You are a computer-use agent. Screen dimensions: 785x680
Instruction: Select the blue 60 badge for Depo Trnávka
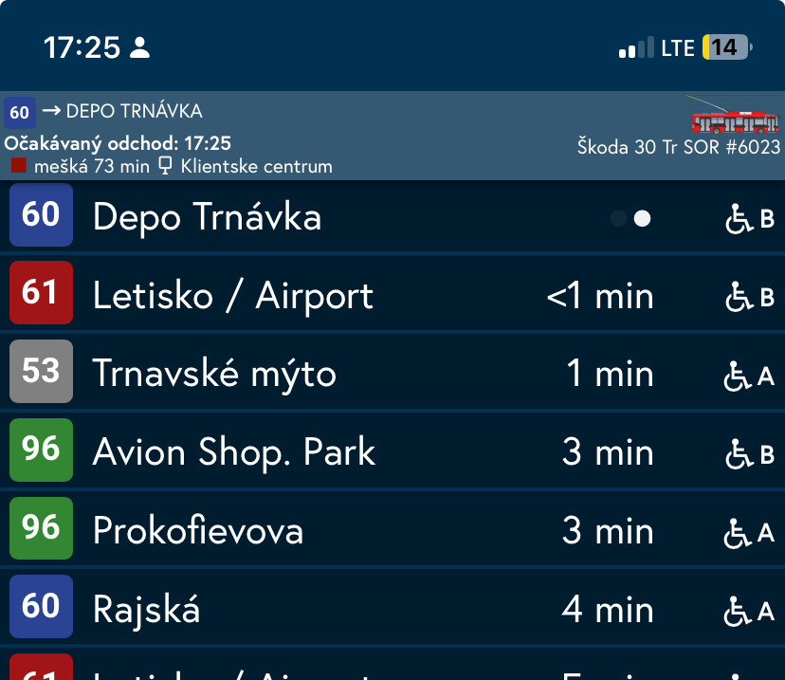pyautogui.click(x=41, y=215)
